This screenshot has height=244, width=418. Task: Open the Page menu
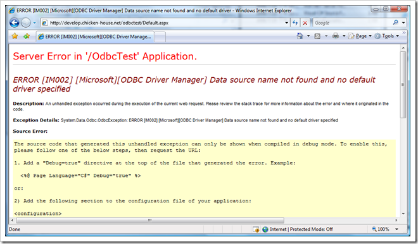360,36
